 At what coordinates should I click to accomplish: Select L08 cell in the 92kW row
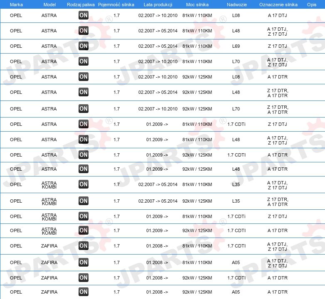pyautogui.click(x=236, y=77)
